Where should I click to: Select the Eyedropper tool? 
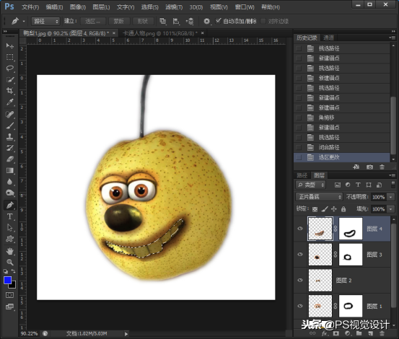coord(9,102)
